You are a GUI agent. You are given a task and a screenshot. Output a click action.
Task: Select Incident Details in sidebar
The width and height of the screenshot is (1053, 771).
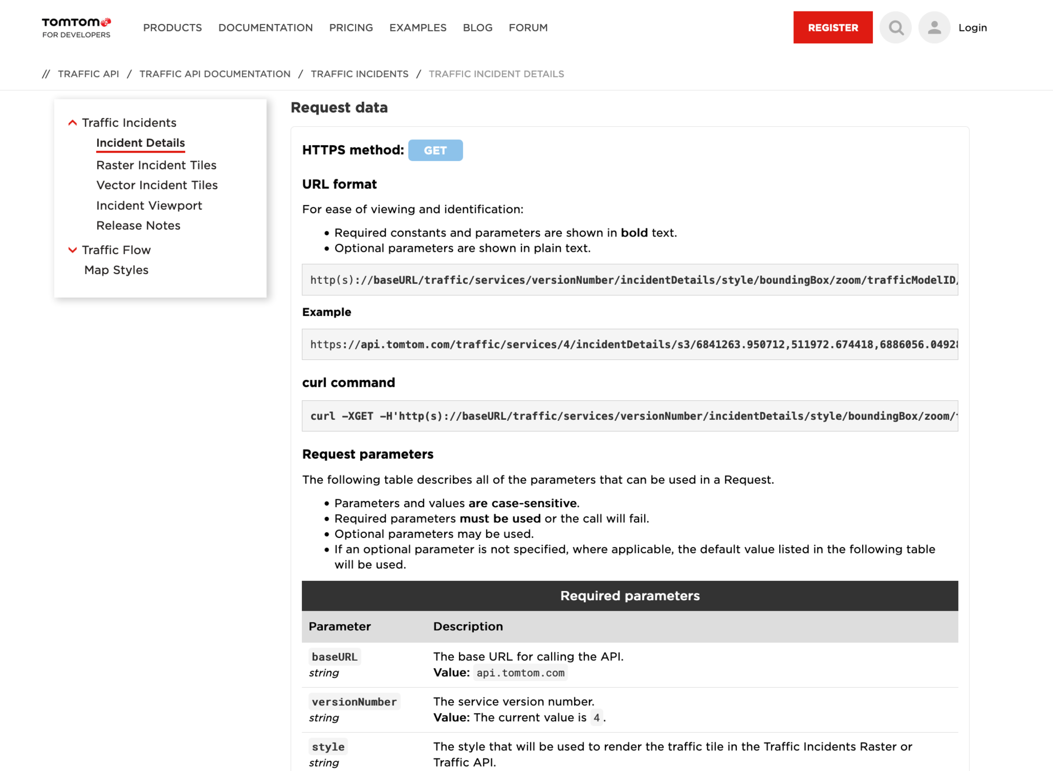point(141,143)
